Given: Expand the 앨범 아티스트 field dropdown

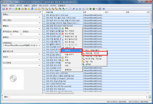Looking at the screenshot, I should pyautogui.click(x=39, y=54).
